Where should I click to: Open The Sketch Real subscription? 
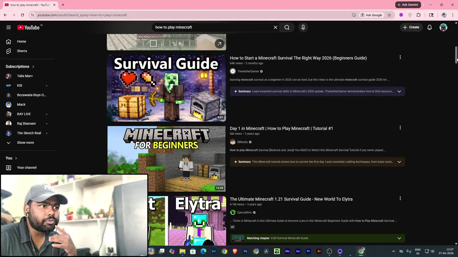click(29, 133)
